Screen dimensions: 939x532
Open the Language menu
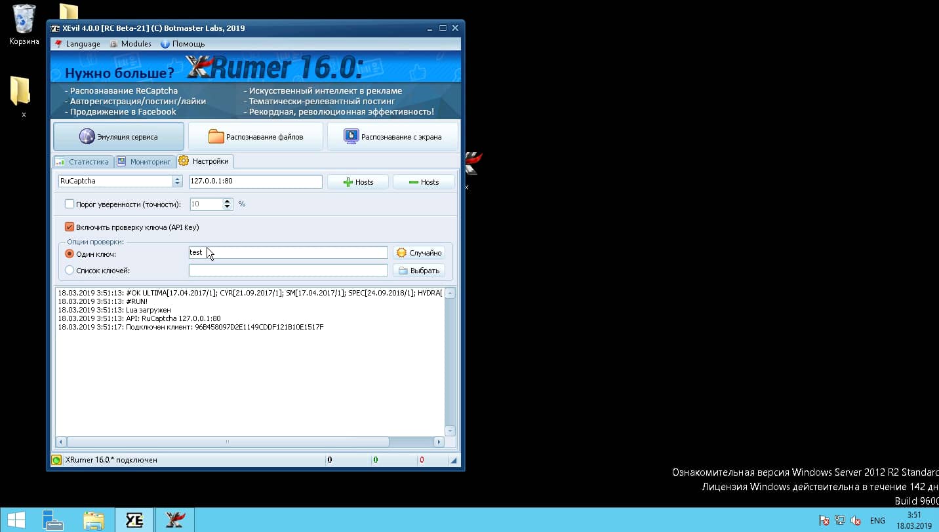tap(77, 44)
